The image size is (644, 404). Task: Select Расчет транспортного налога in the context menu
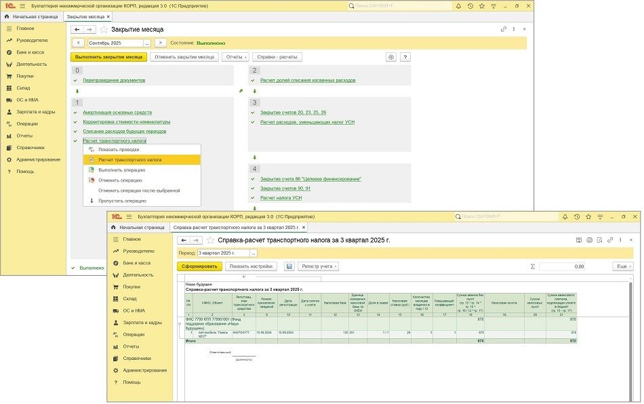tap(129, 160)
